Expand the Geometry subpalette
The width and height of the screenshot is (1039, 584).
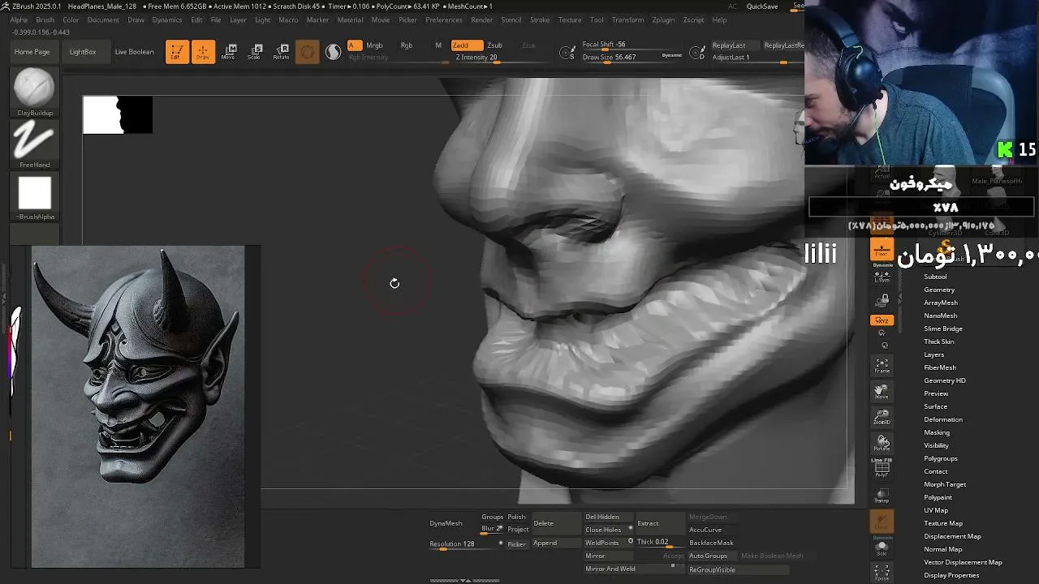pyautogui.click(x=939, y=290)
